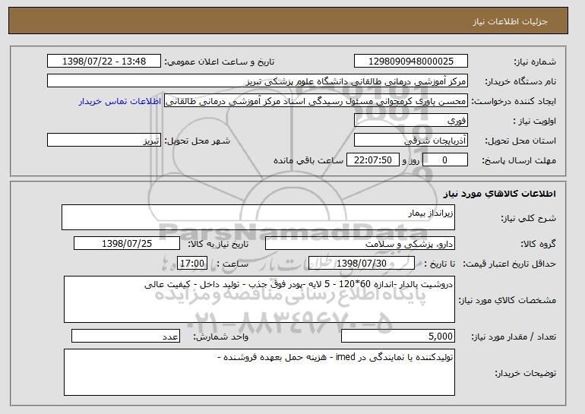Viewport: 585px width, 414px height.
Task: Click the اولویت نیاز label
Action: pos(535,122)
